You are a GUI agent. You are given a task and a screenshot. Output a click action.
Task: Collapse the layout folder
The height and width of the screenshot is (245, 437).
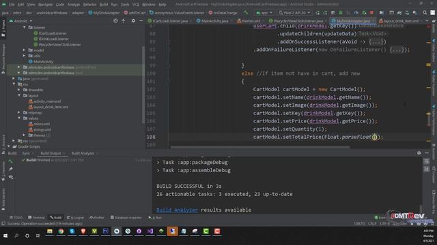tap(19, 95)
